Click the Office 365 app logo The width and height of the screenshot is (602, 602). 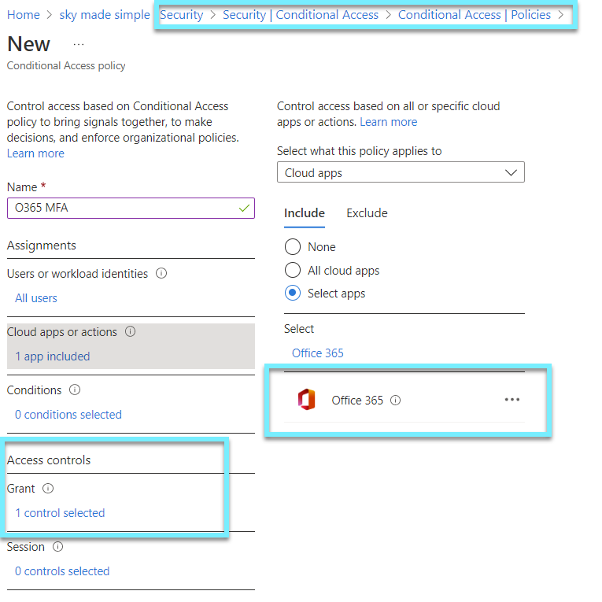pos(306,400)
